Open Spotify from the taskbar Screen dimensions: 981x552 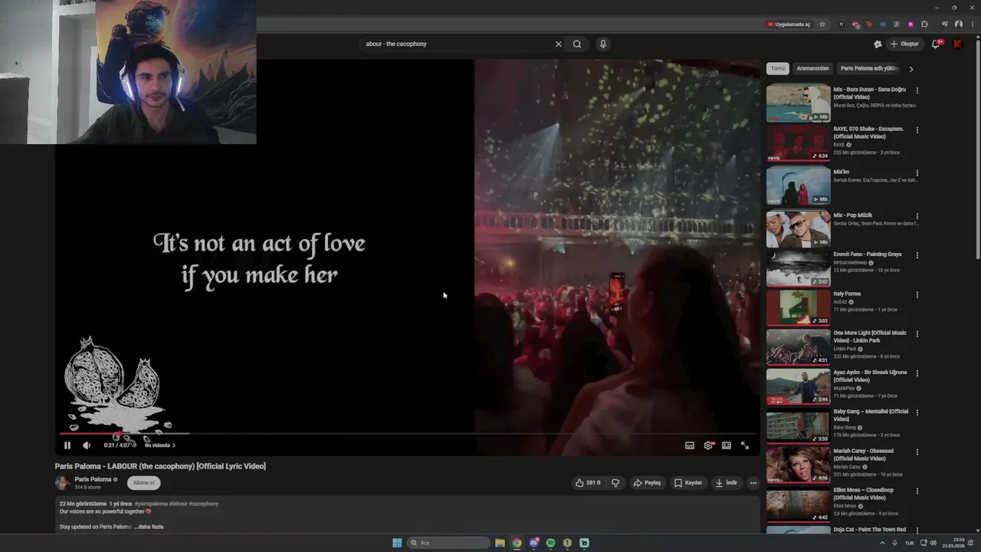click(x=550, y=543)
